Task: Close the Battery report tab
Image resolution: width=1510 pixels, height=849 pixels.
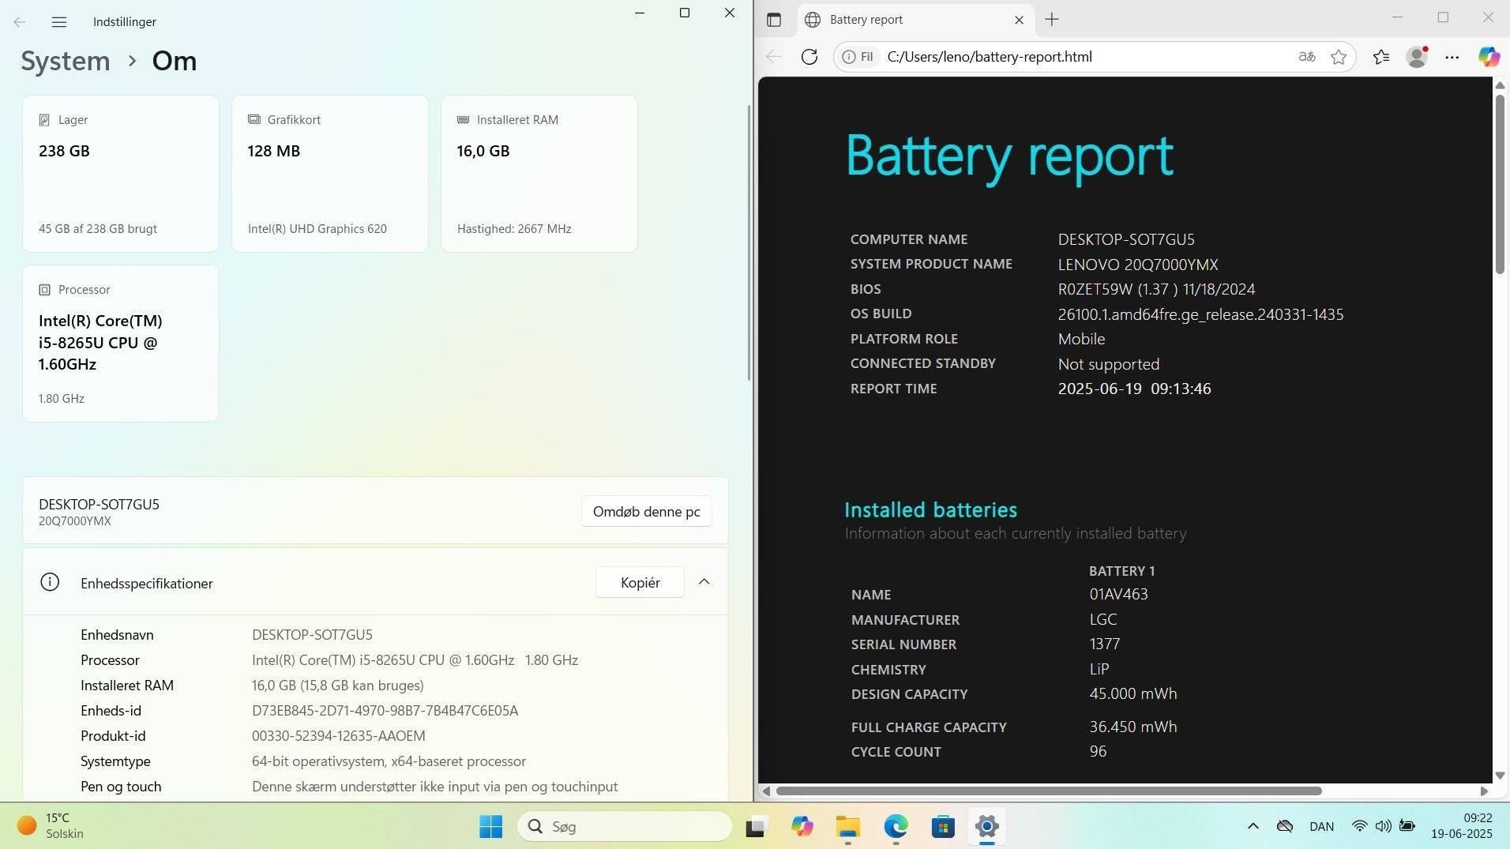Action: [1019, 20]
